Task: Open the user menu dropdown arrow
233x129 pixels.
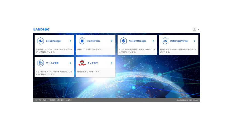Action: pyautogui.click(x=198, y=29)
